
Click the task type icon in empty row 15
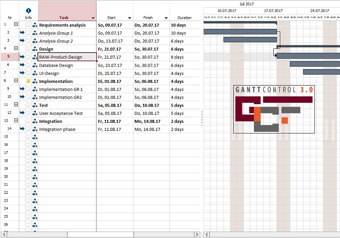coord(35,137)
